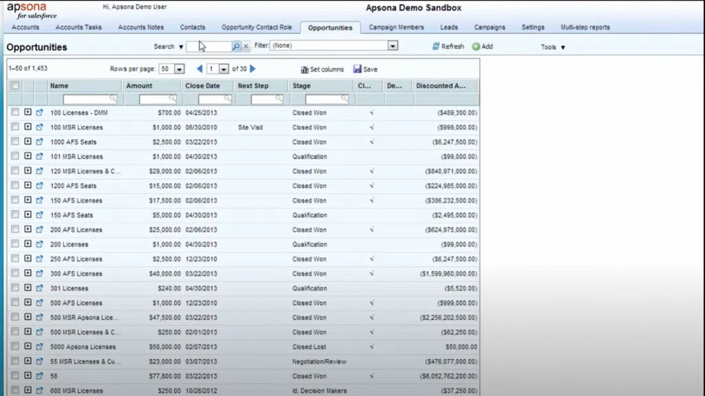The height and width of the screenshot is (396, 705).
Task: Open 100 MSR Licenses record link icon
Action: 39,127
